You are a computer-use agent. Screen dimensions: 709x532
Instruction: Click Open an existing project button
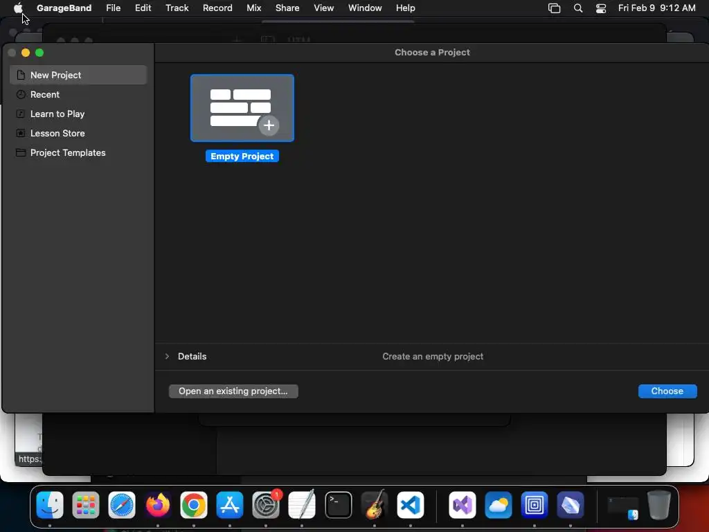[233, 391]
